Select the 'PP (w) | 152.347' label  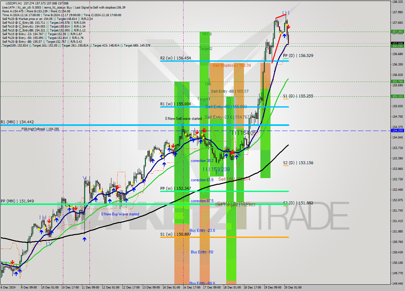(176, 189)
